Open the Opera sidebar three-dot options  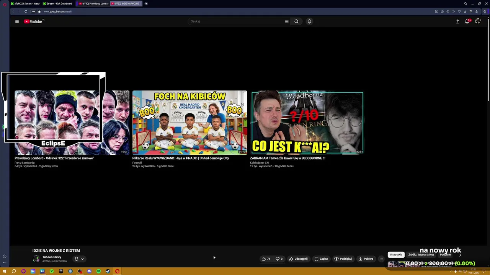pyautogui.click(x=5, y=262)
